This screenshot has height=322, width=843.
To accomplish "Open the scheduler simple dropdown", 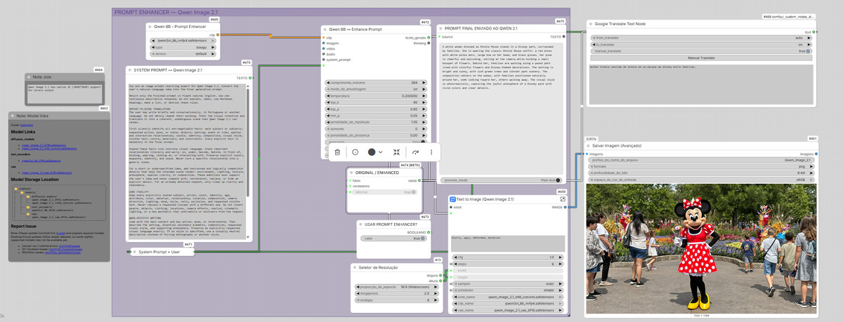I will pyautogui.click(x=509, y=289).
